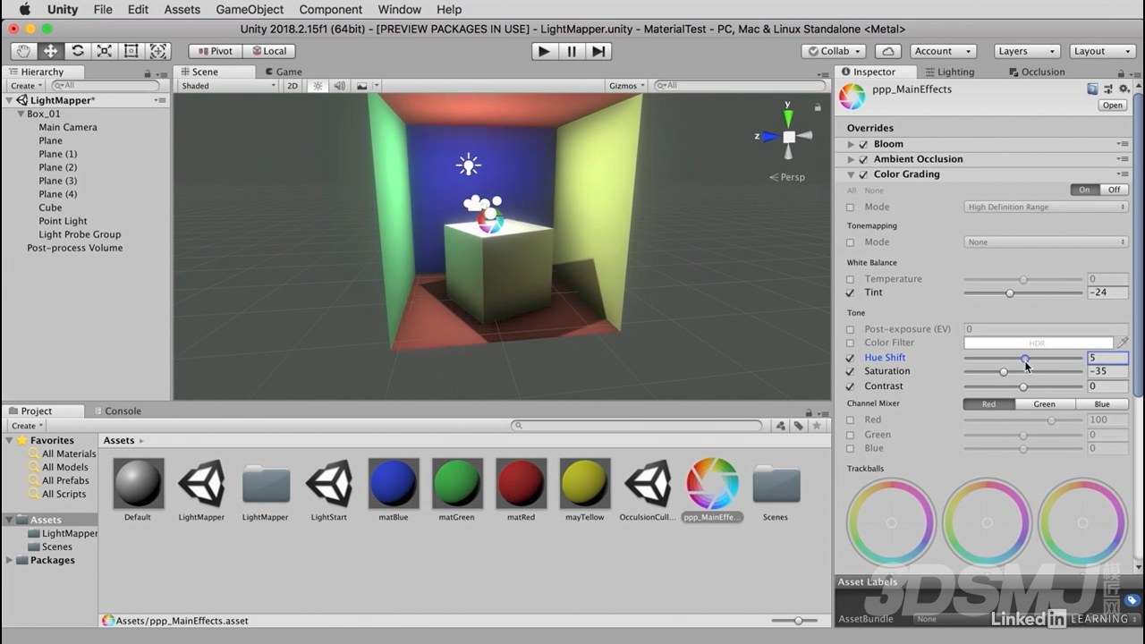The width and height of the screenshot is (1145, 644).
Task: Uncheck the Saturation override checkbox
Action: click(x=851, y=371)
